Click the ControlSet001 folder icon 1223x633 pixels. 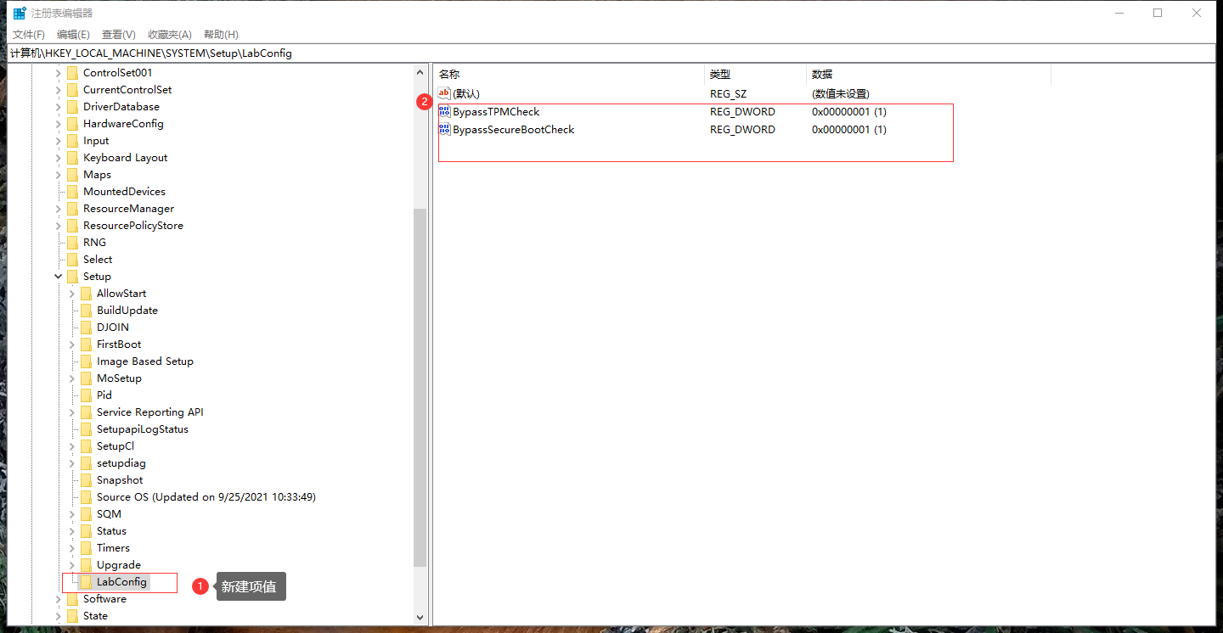point(72,72)
